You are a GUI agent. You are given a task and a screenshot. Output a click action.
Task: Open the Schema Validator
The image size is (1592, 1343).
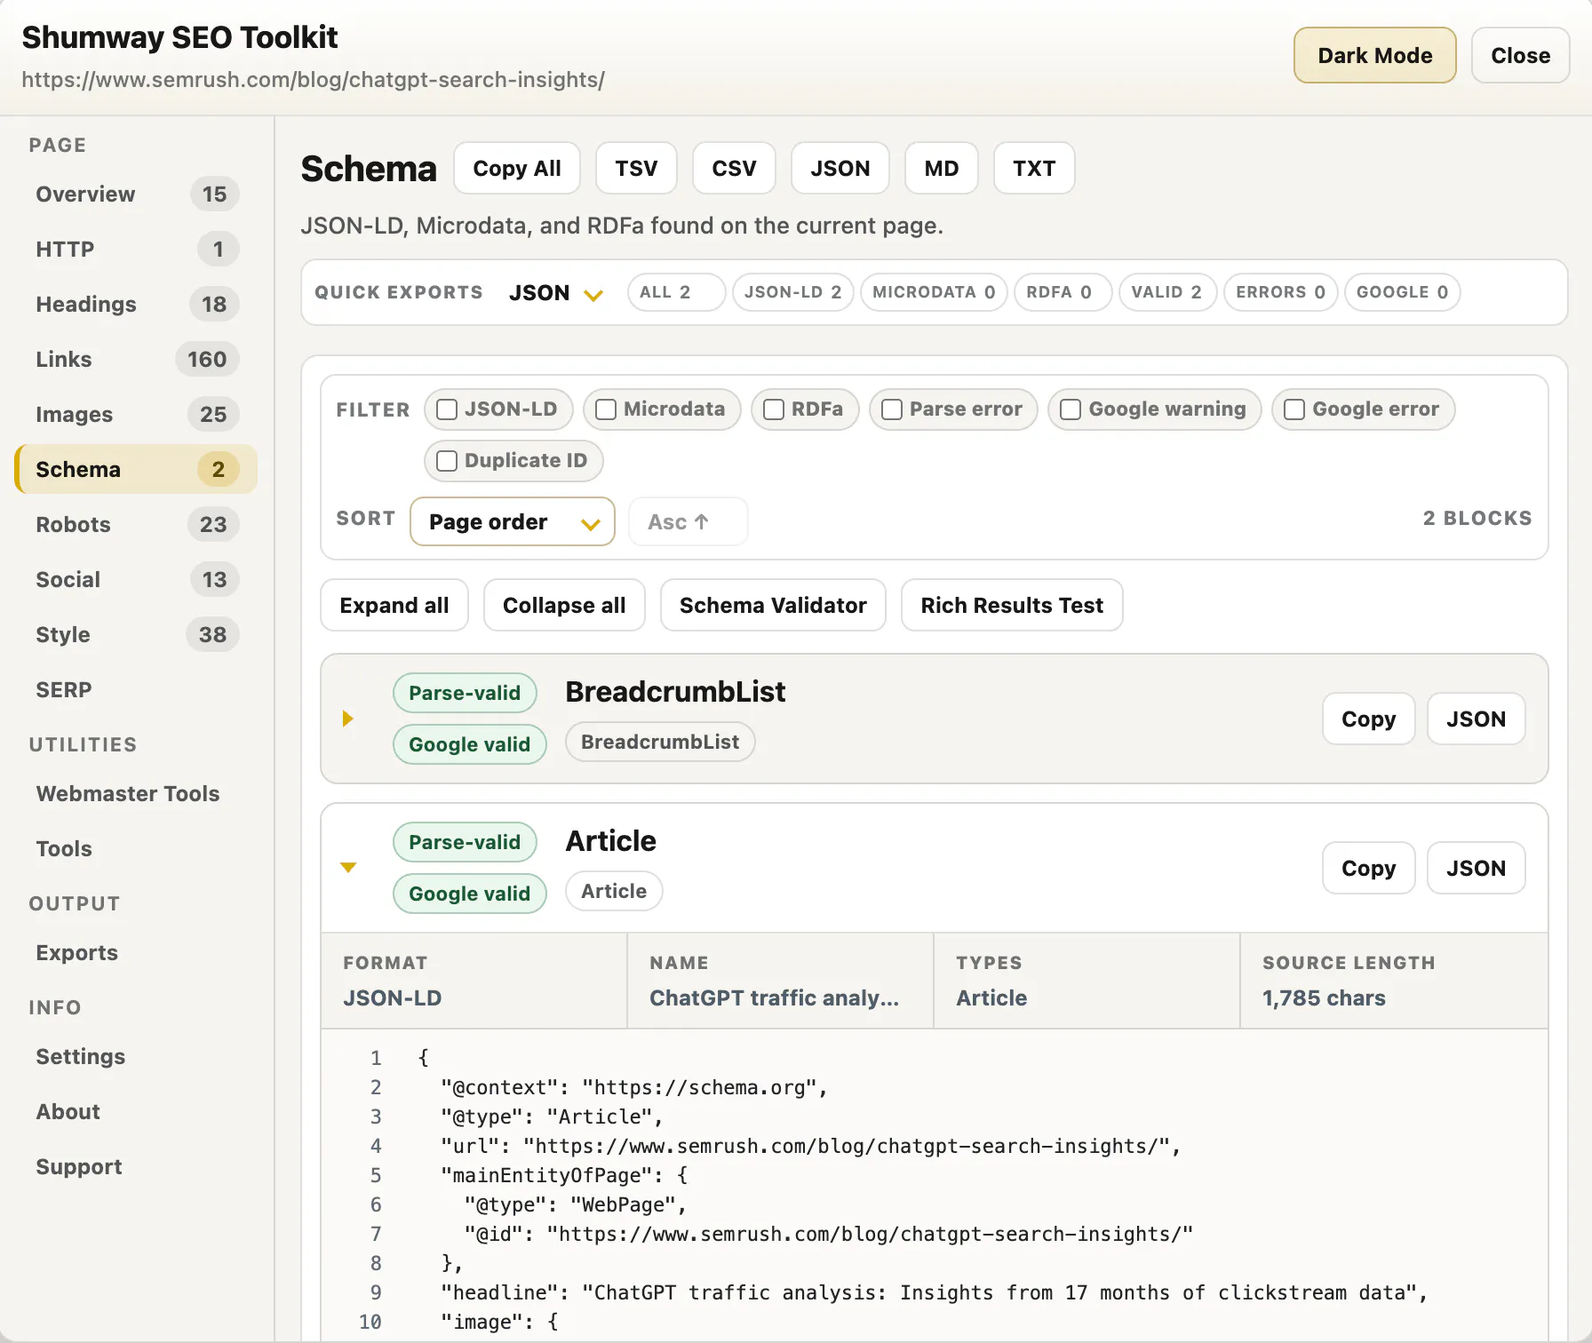[773, 605]
